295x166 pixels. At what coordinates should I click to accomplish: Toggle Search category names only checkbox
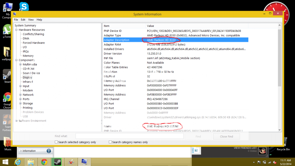pos(110,142)
